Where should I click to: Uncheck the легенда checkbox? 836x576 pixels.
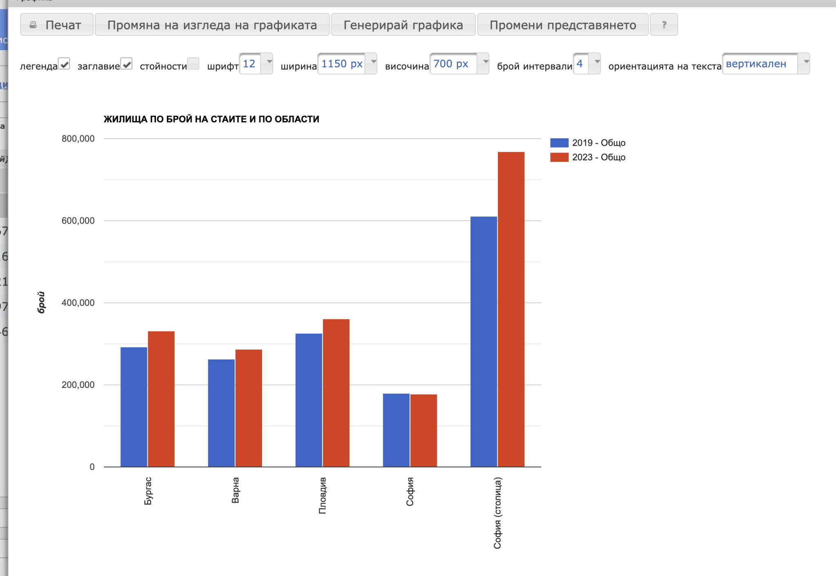coord(64,64)
